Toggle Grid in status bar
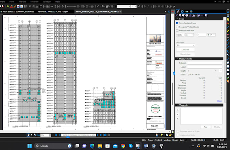The width and height of the screenshot is (230, 150). pyautogui.click(x=144, y=140)
